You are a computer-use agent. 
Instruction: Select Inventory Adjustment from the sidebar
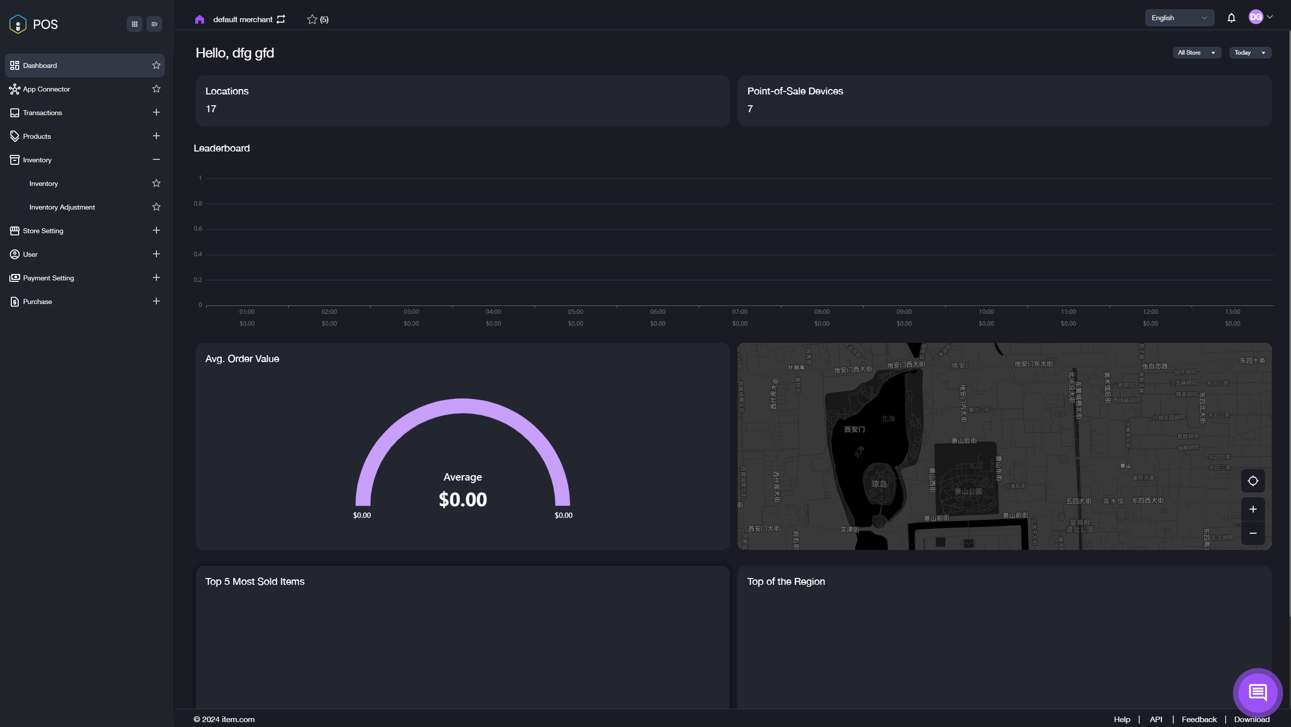(x=61, y=207)
